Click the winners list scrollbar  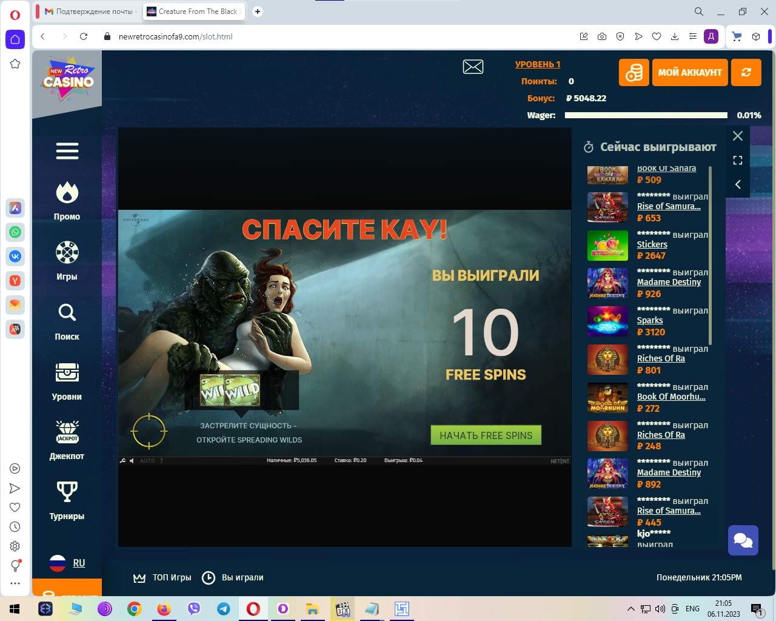point(710,255)
